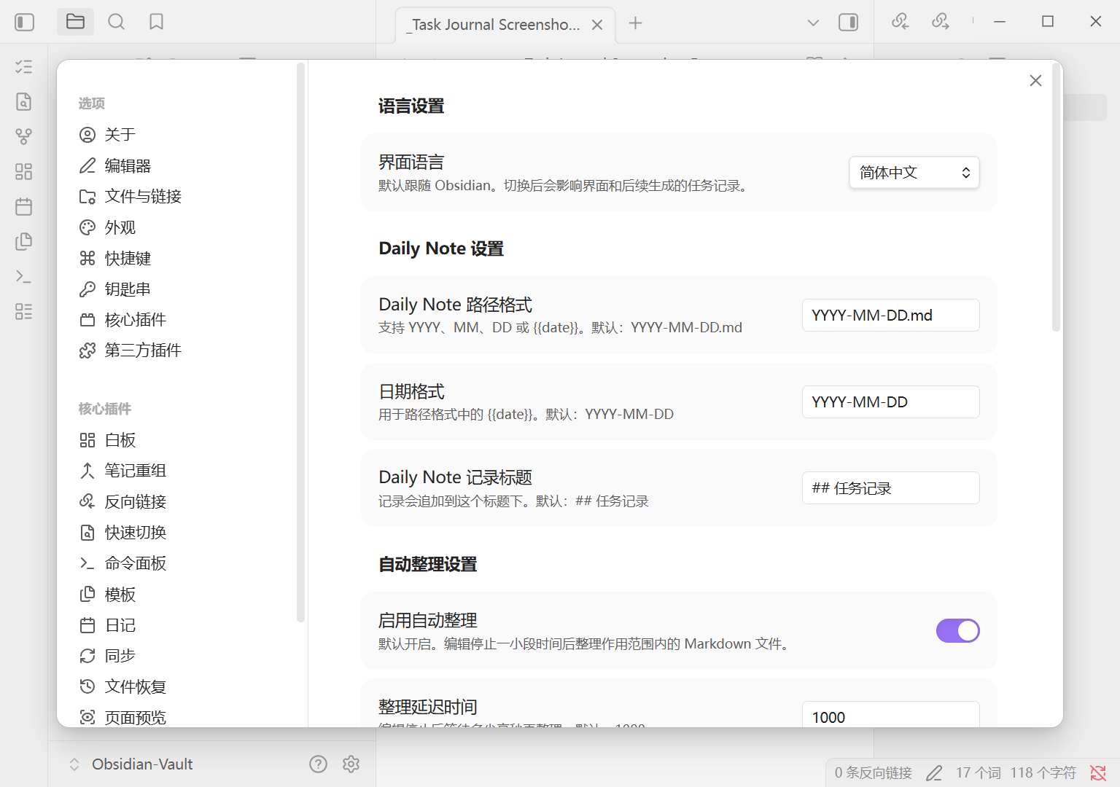Turn off the 启用自动整理 toggle
This screenshot has width=1120, height=787.
(x=958, y=631)
